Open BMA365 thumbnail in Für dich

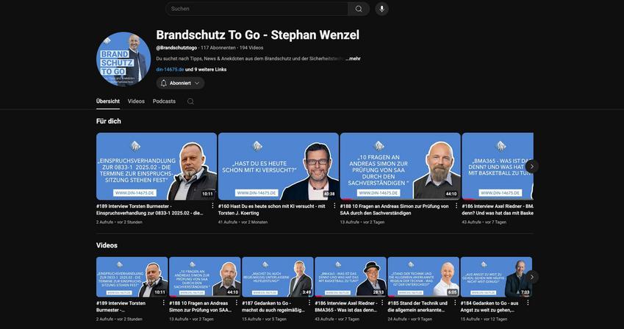coord(498,166)
